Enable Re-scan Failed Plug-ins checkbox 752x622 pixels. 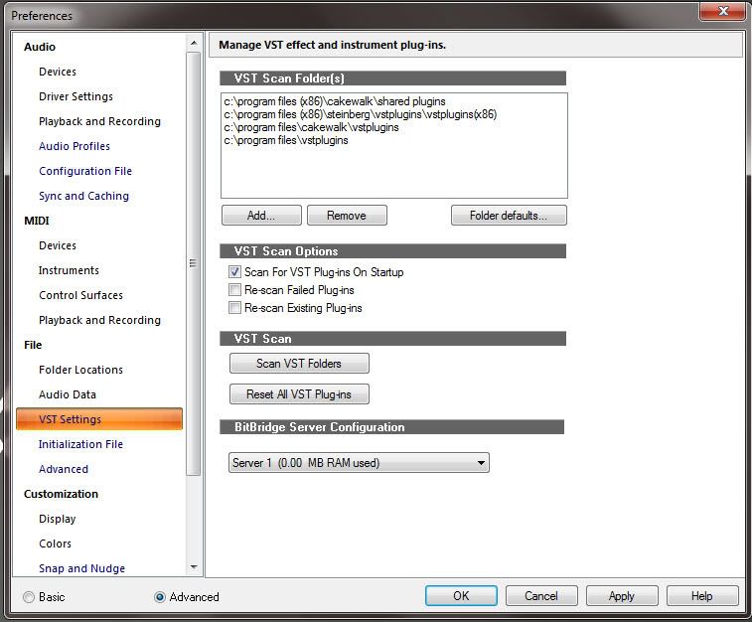(x=235, y=290)
